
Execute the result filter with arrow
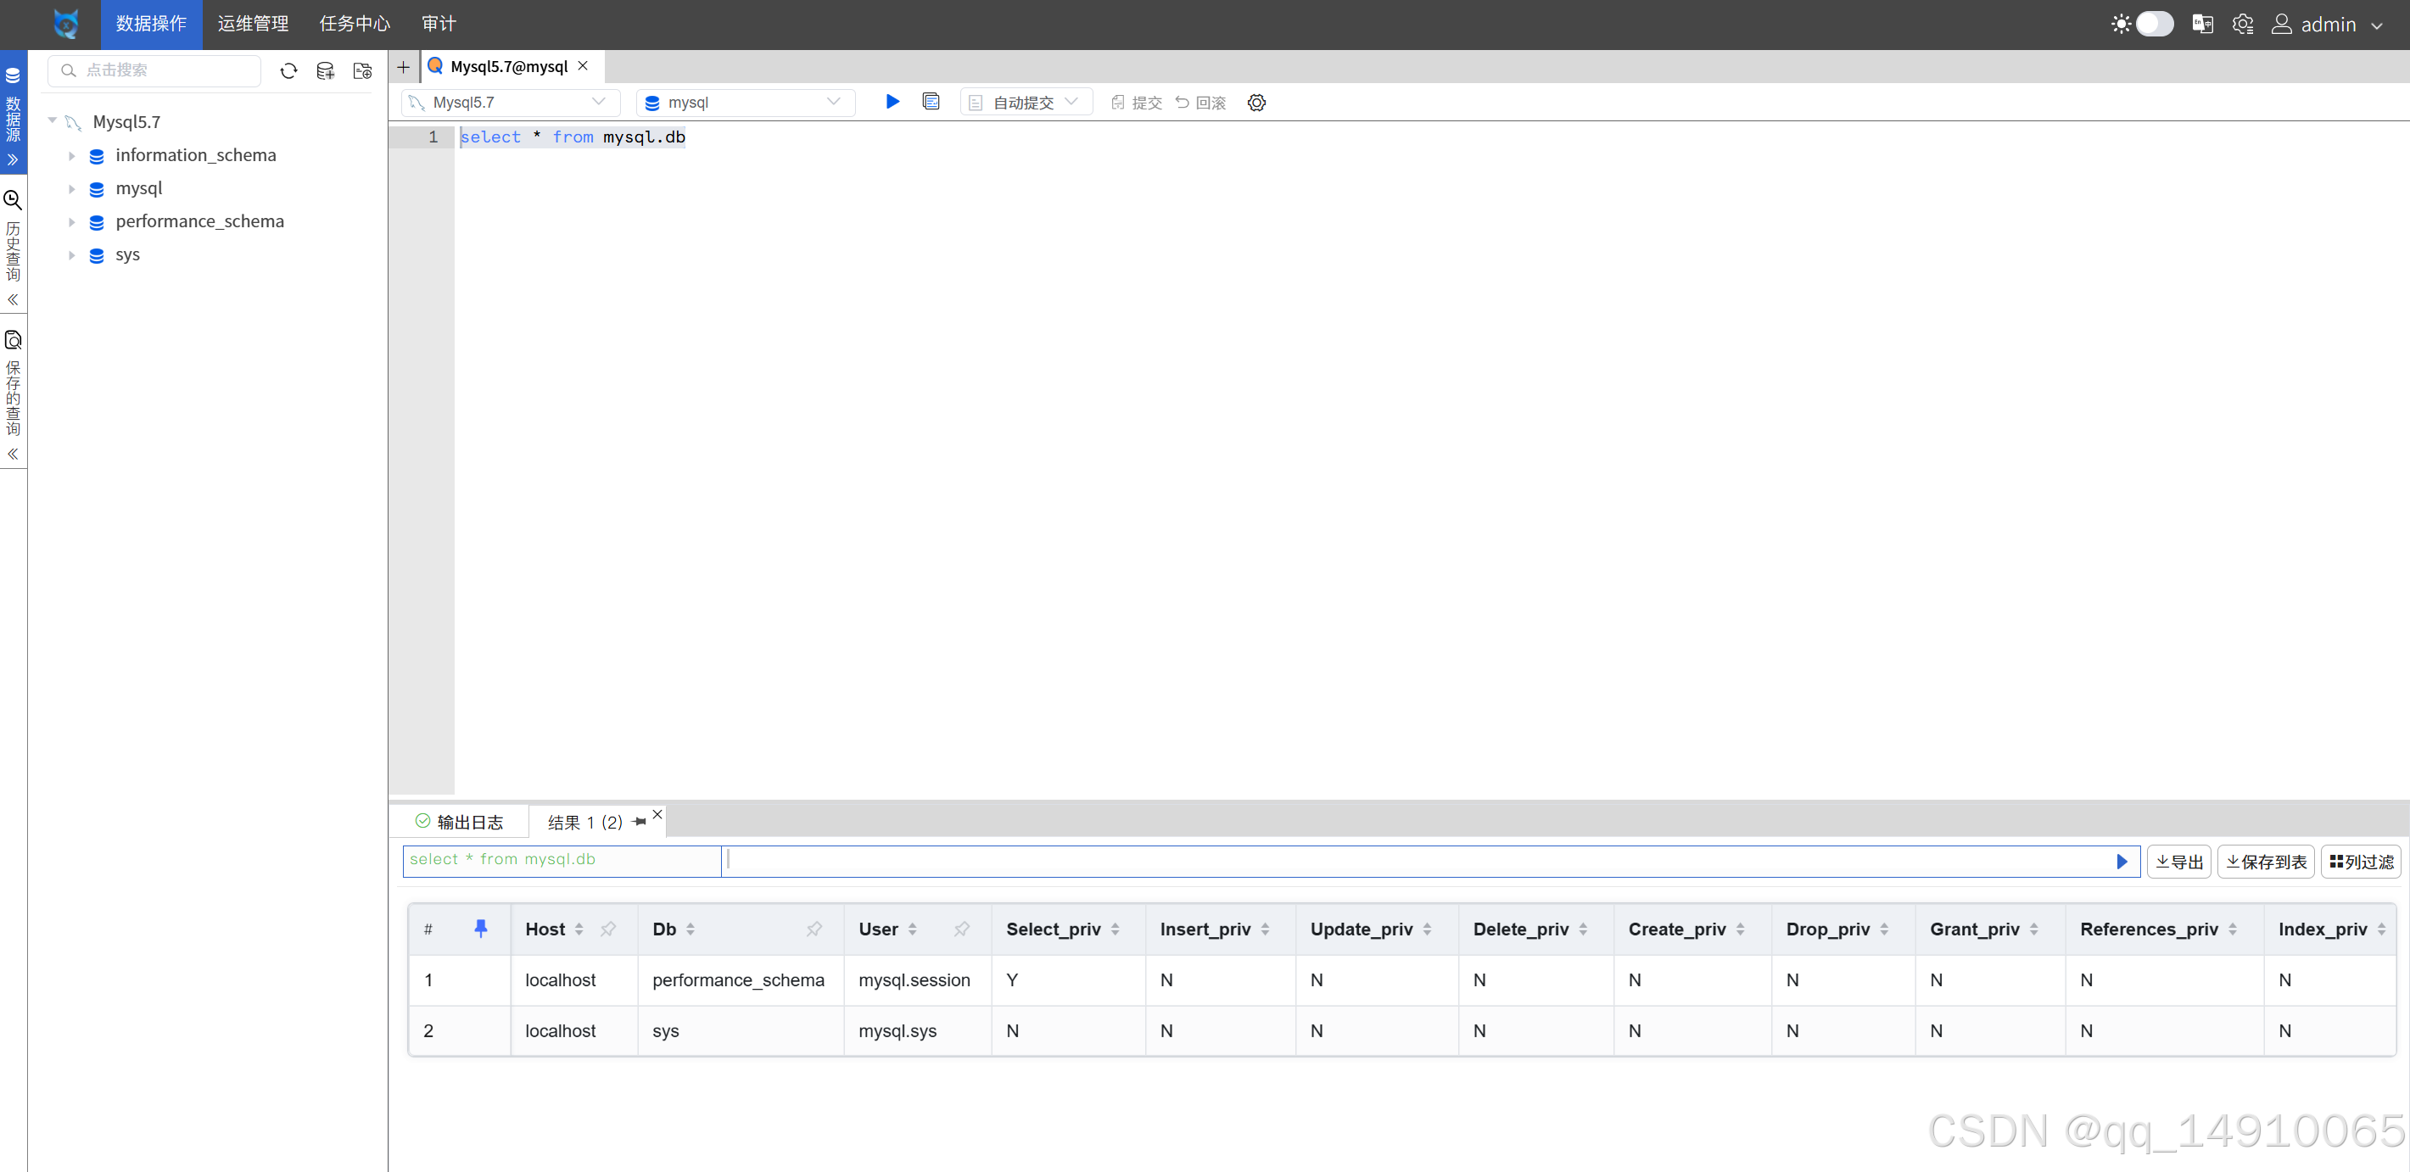pyautogui.click(x=2121, y=862)
